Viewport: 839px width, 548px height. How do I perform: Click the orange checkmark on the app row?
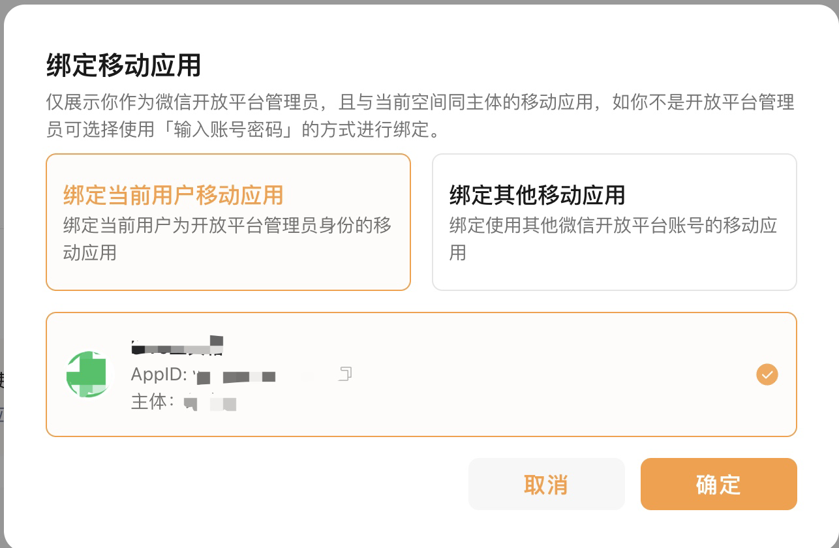pyautogui.click(x=767, y=374)
